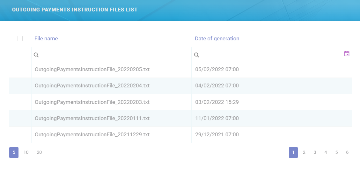Jump to page 3 of results
The image size is (360, 170).
315,153
